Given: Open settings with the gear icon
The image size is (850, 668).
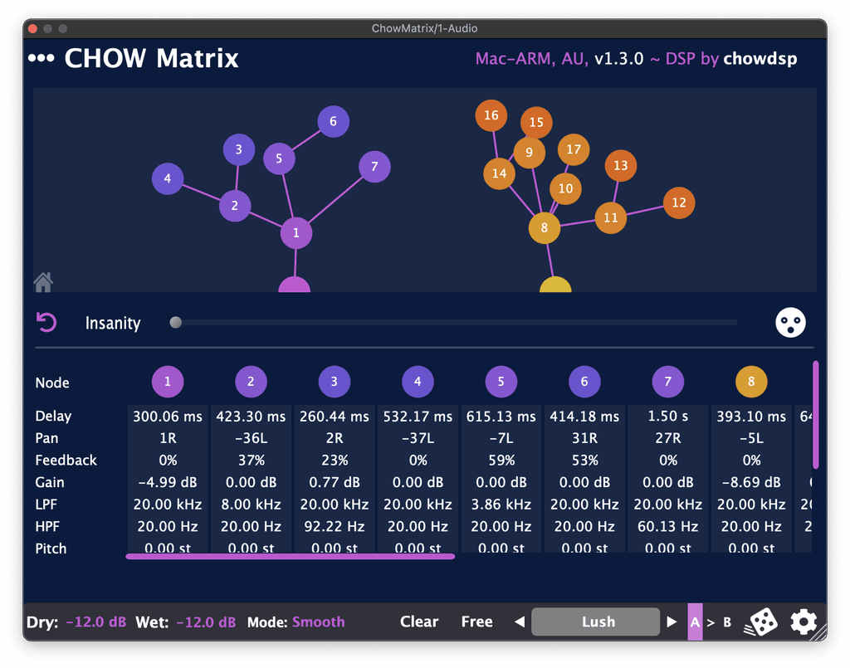Looking at the screenshot, I should pyautogui.click(x=804, y=622).
